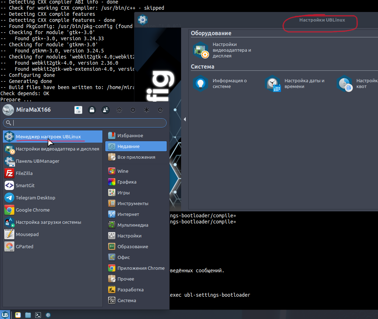Click gear icon in Настройки UBLinux title bar
The height and width of the screenshot is (319, 378).
[x=143, y=20]
